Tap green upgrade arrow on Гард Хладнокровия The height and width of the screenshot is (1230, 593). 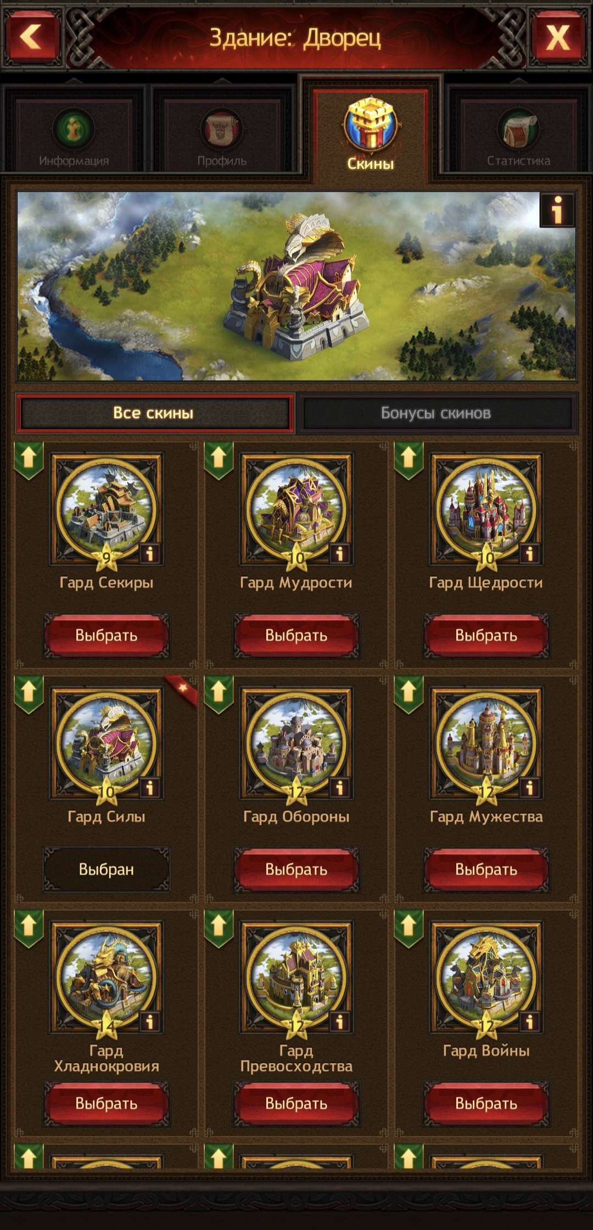click(29, 927)
